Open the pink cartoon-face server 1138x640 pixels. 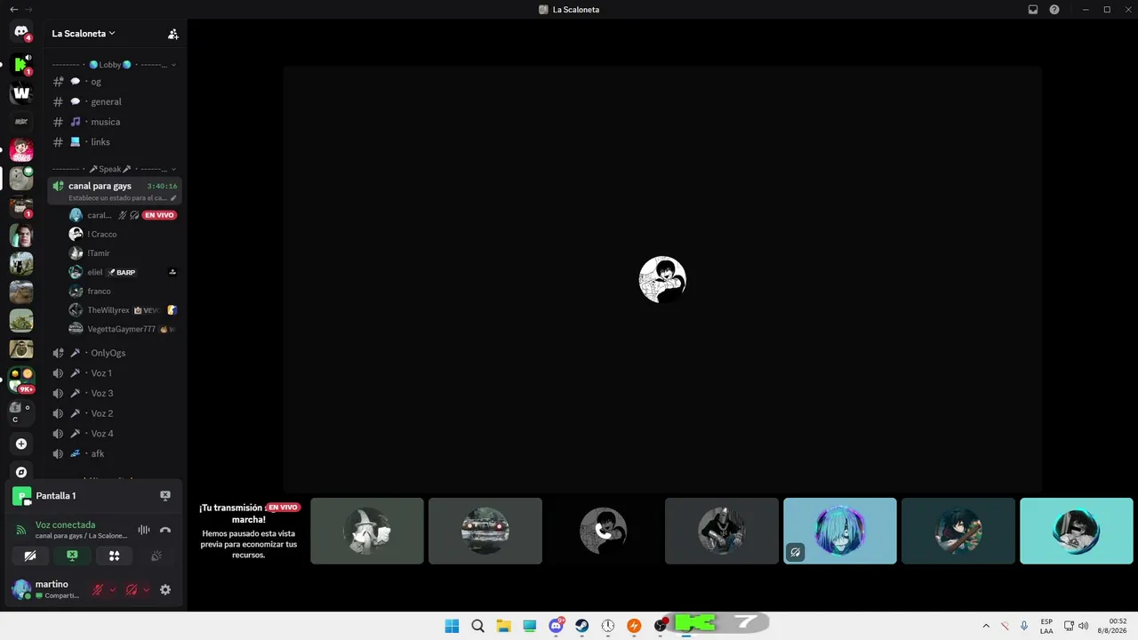tap(21, 149)
